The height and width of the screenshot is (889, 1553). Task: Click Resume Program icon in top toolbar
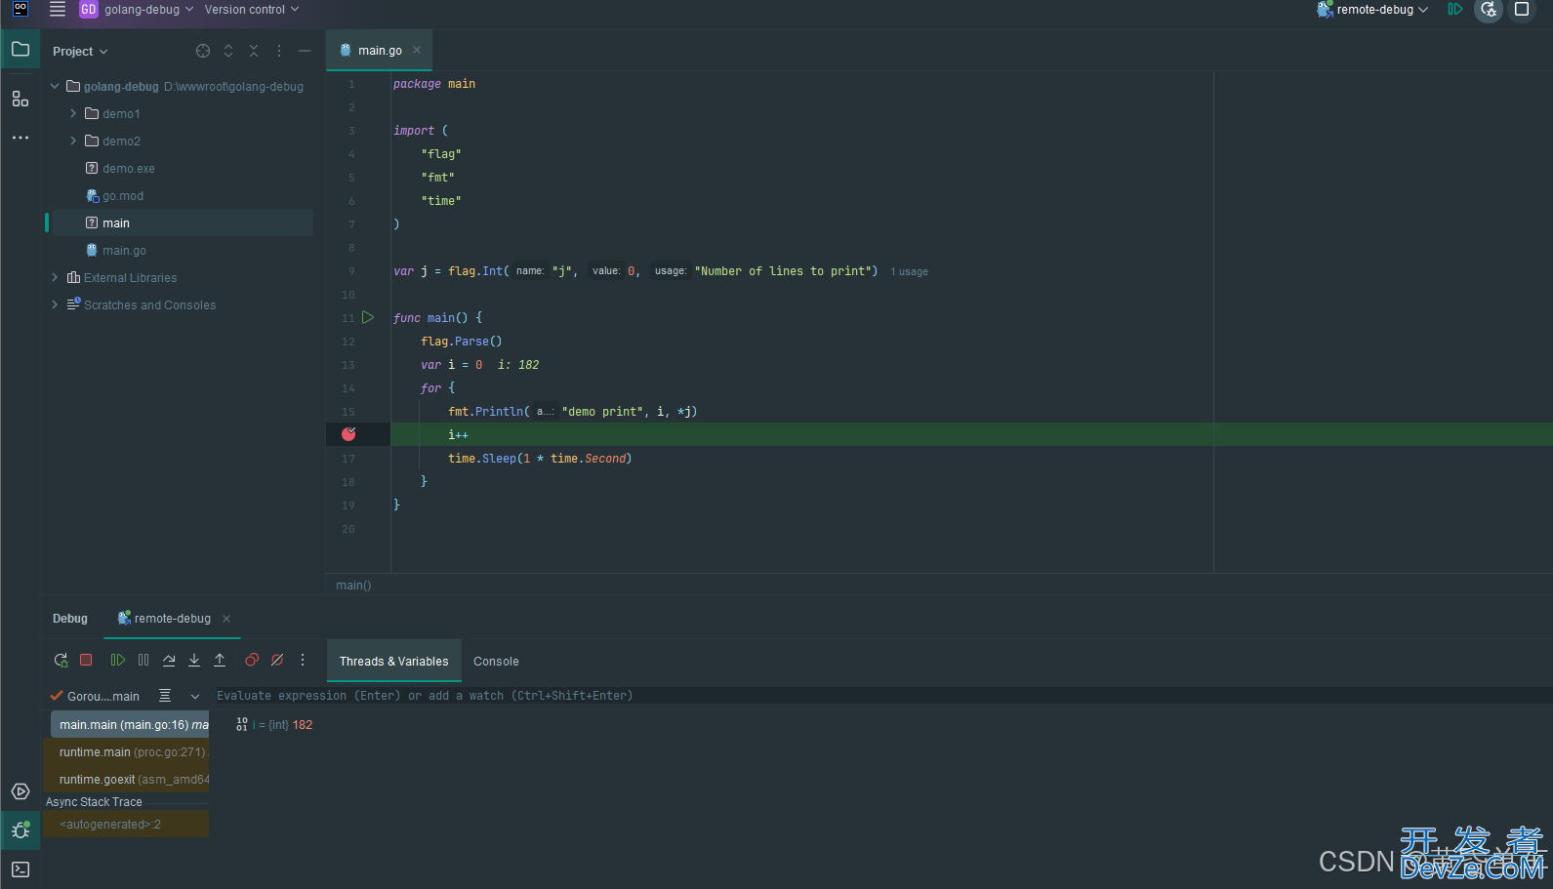click(x=1455, y=10)
